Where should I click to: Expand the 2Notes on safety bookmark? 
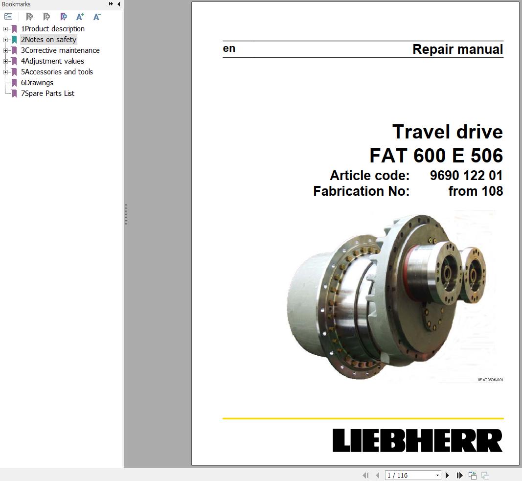(5, 40)
